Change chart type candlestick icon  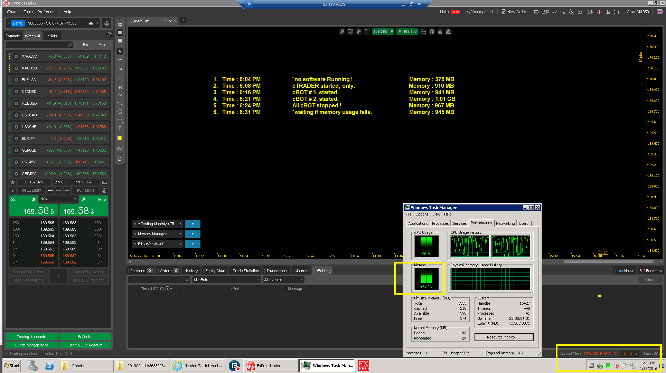click(359, 32)
